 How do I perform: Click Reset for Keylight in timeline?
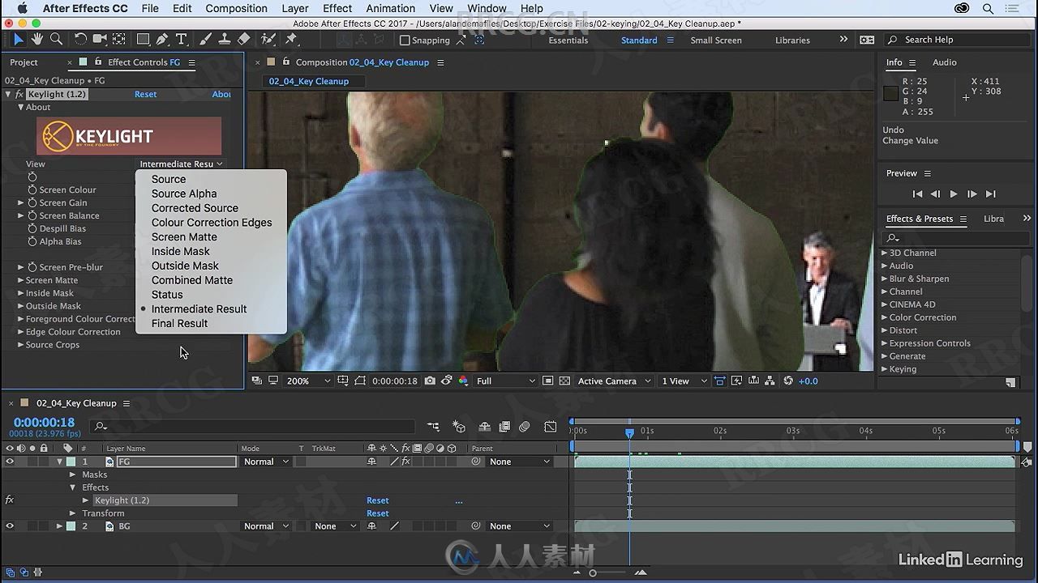377,500
